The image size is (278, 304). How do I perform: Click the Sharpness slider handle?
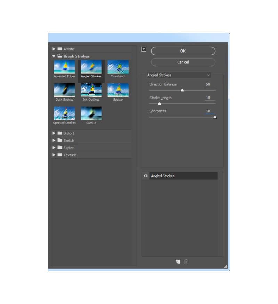[215, 117]
